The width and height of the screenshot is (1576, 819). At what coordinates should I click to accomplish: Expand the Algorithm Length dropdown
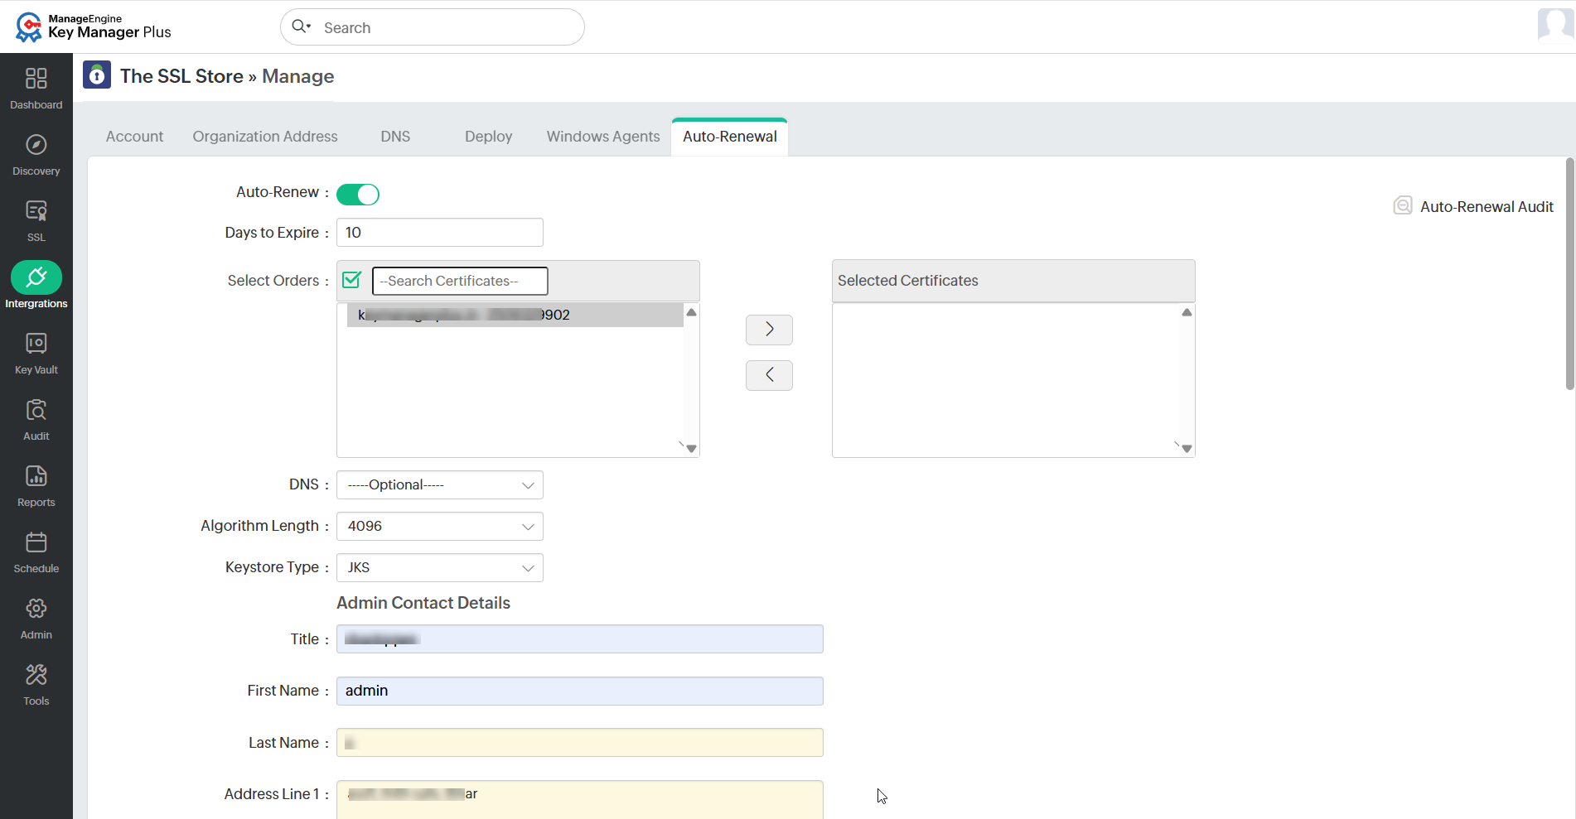pyautogui.click(x=440, y=527)
